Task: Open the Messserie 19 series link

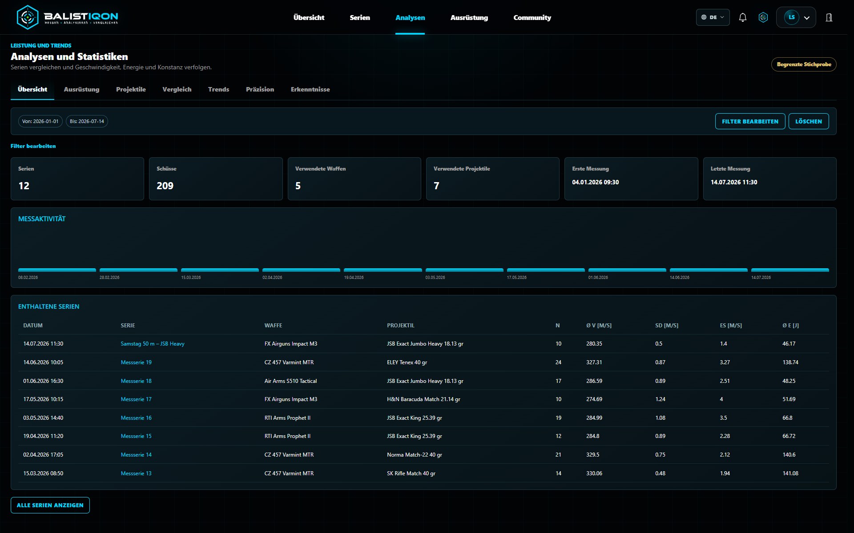Action: (x=136, y=362)
